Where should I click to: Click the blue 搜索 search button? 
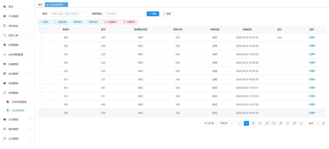click(153, 14)
